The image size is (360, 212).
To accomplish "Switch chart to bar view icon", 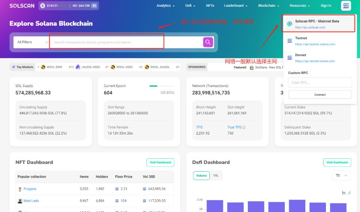I will pos(349,193).
